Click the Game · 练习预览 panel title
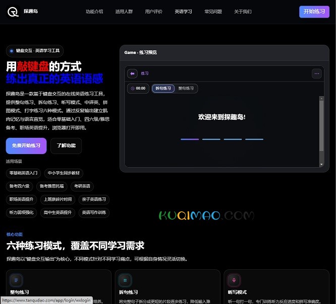The image size is (336, 304). pos(141,52)
